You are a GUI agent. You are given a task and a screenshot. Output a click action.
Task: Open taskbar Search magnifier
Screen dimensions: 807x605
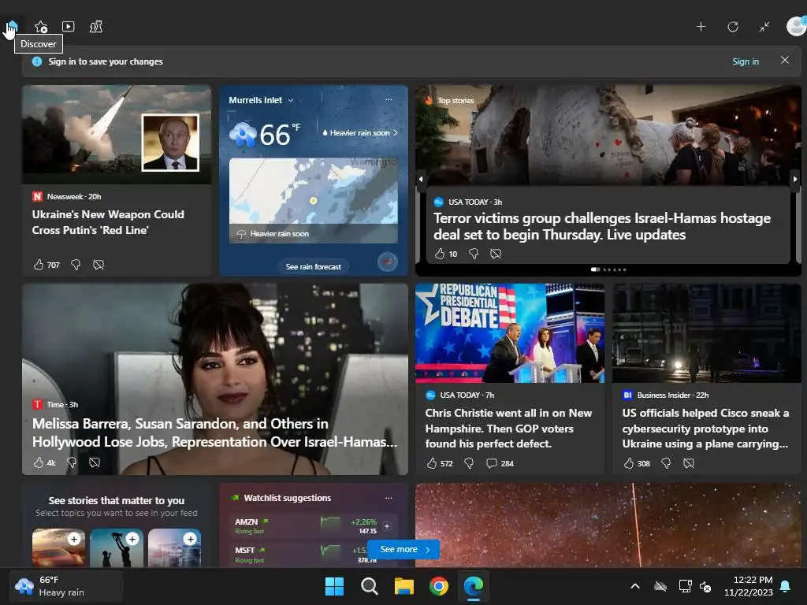(369, 586)
